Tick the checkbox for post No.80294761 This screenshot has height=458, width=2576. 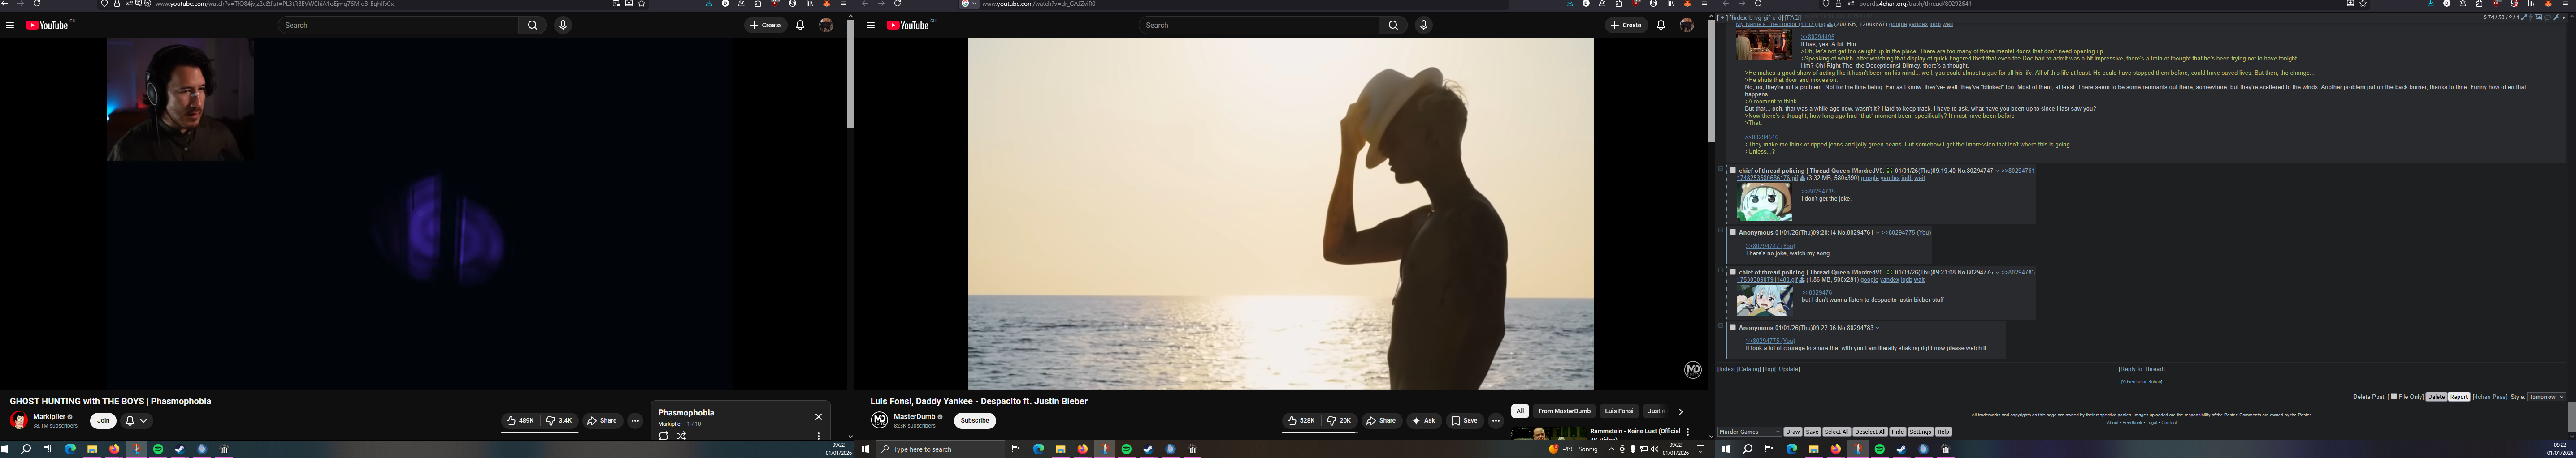pos(1733,232)
